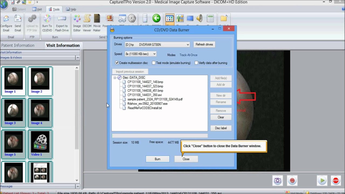Select the Image 1 thumbnail
The height and width of the screenshot is (194, 345).
click(x=13, y=81)
